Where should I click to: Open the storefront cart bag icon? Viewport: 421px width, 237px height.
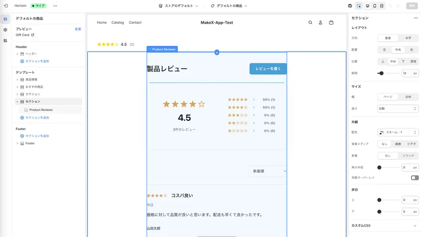pyautogui.click(x=331, y=23)
